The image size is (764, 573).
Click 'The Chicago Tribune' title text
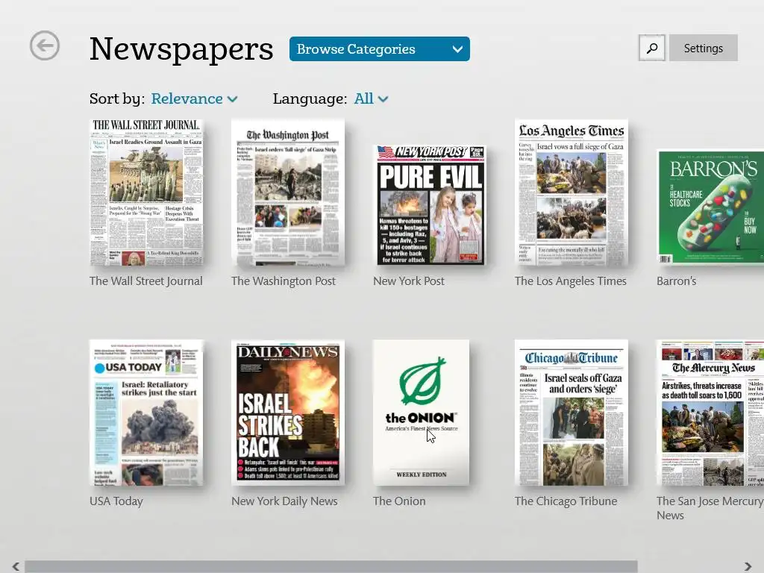[x=566, y=501]
